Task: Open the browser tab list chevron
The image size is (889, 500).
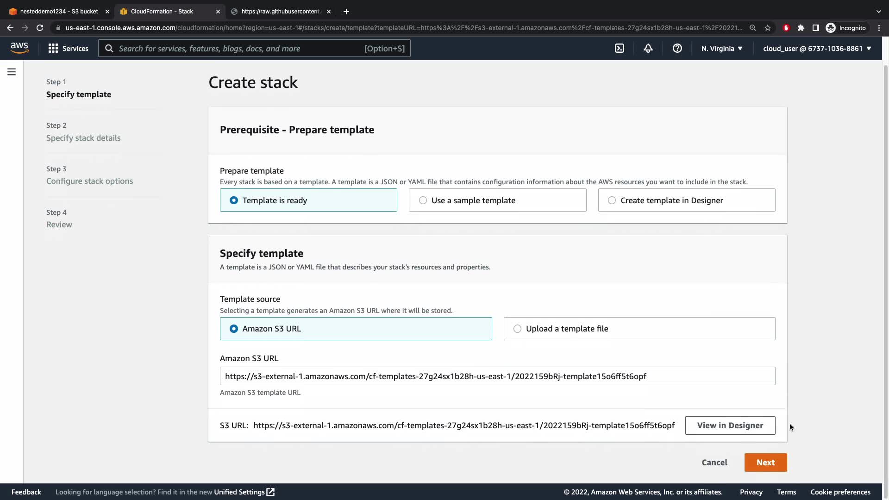Action: coord(878,11)
